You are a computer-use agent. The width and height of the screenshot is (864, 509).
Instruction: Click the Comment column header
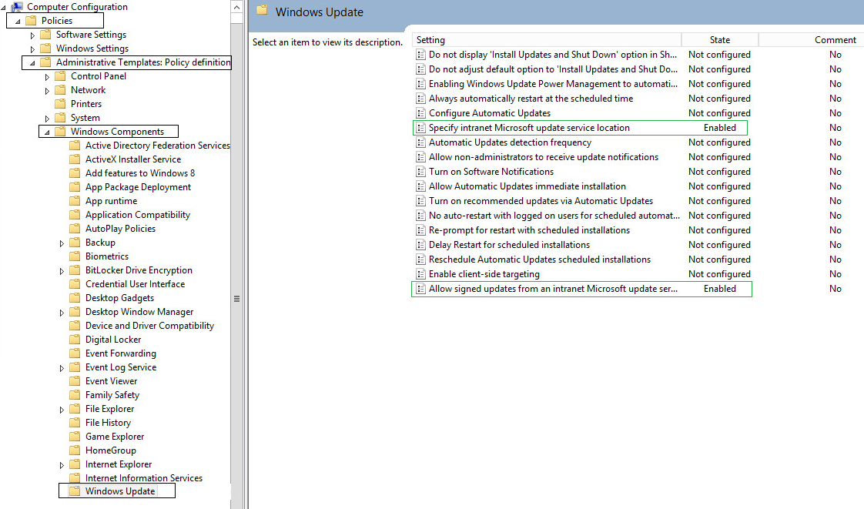[835, 40]
